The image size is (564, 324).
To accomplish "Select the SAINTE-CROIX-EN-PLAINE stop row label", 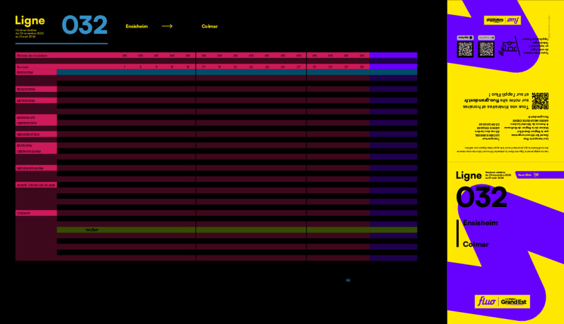I will point(36,185).
